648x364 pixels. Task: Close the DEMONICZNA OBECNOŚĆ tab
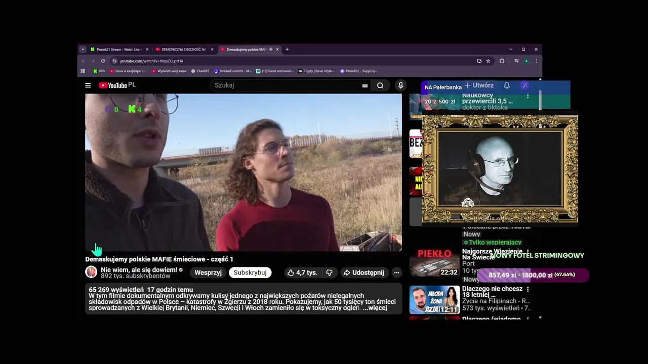pyautogui.click(x=212, y=50)
